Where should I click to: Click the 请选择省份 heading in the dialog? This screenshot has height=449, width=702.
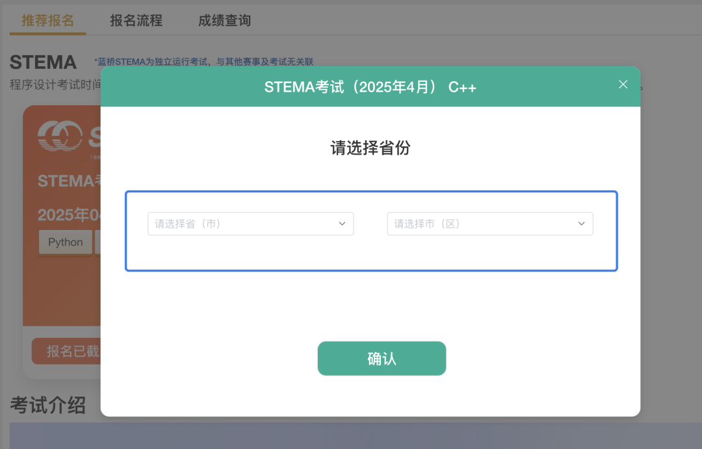(x=370, y=148)
